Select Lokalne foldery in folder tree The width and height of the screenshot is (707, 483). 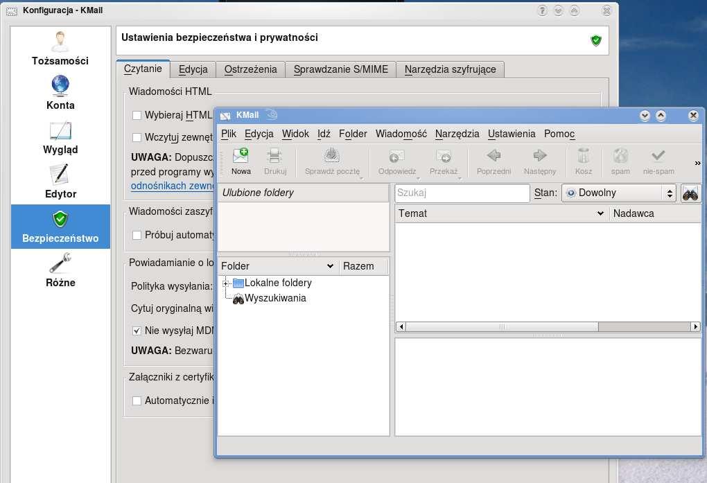point(278,283)
